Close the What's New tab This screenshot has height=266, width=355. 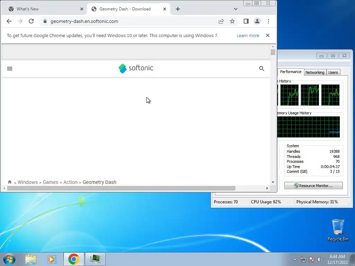(82, 9)
